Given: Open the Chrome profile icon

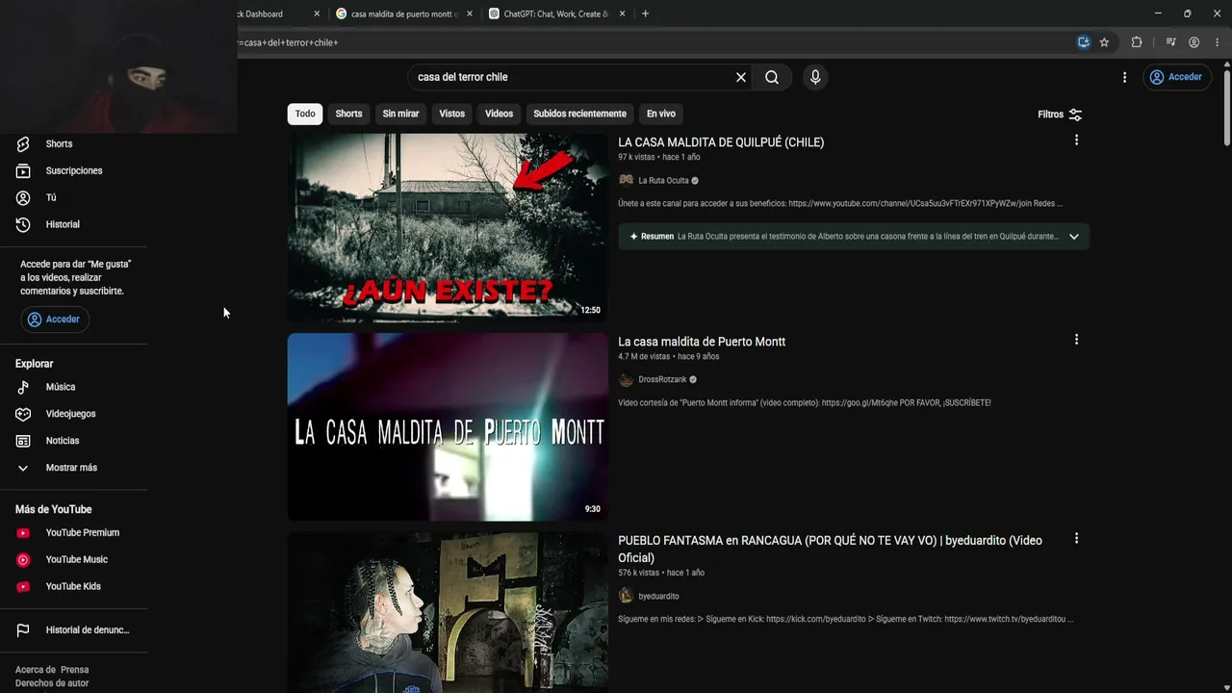Looking at the screenshot, I should pos(1194,42).
